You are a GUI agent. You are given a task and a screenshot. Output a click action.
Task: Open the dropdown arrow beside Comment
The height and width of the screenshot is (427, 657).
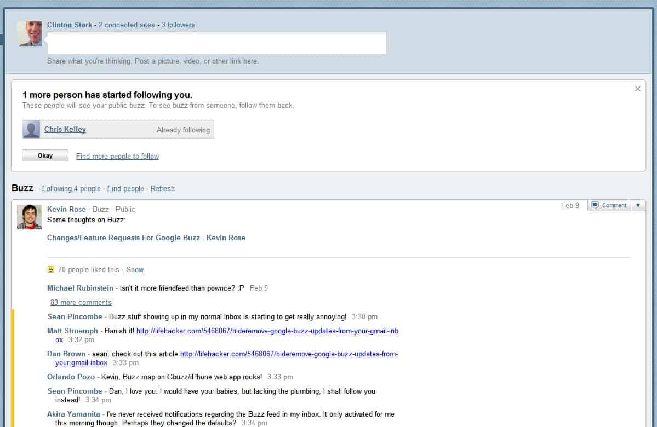638,205
